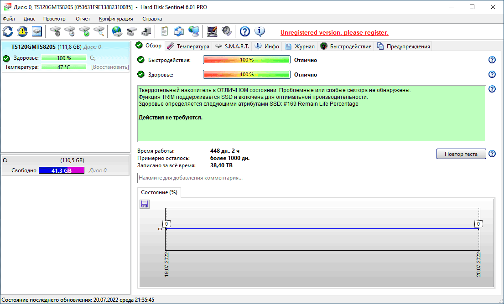
Task: Click the 20.07.2022 chart date label
Action: (478, 264)
